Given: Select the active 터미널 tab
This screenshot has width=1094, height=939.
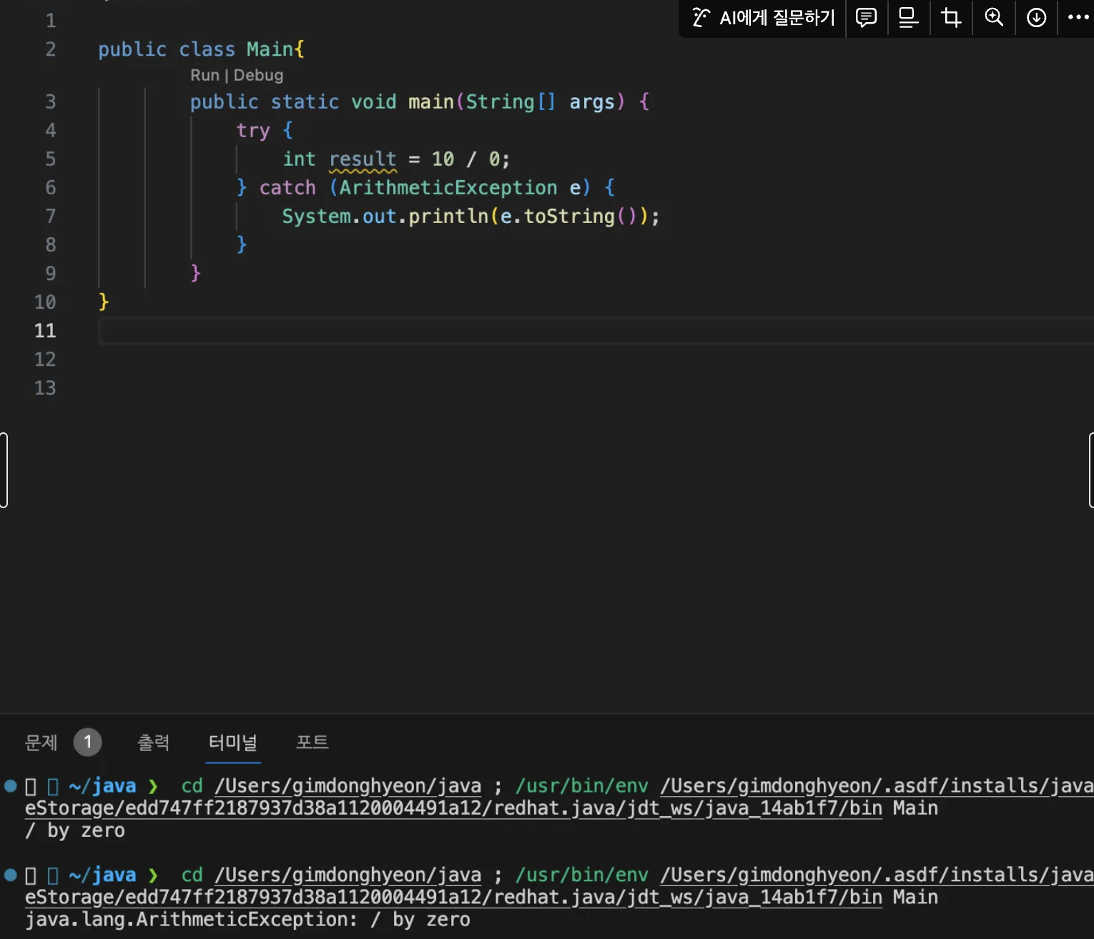Looking at the screenshot, I should (x=232, y=743).
